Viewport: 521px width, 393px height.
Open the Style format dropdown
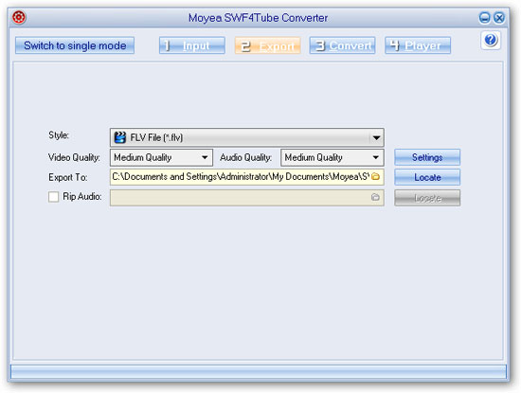tap(247, 137)
